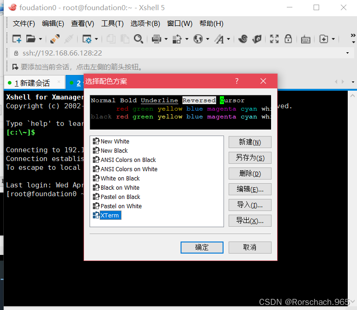Toggle the Full Screen icon
Image resolution: width=357 pixels, height=310 pixels.
tap(274, 39)
